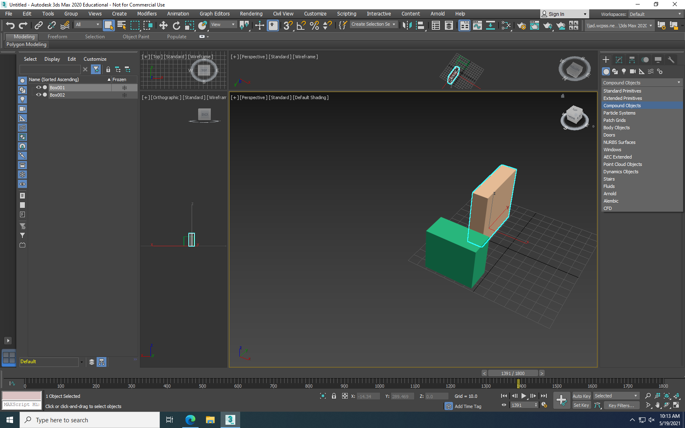Click Play Animation button
Image resolution: width=685 pixels, height=428 pixels.
[524, 396]
